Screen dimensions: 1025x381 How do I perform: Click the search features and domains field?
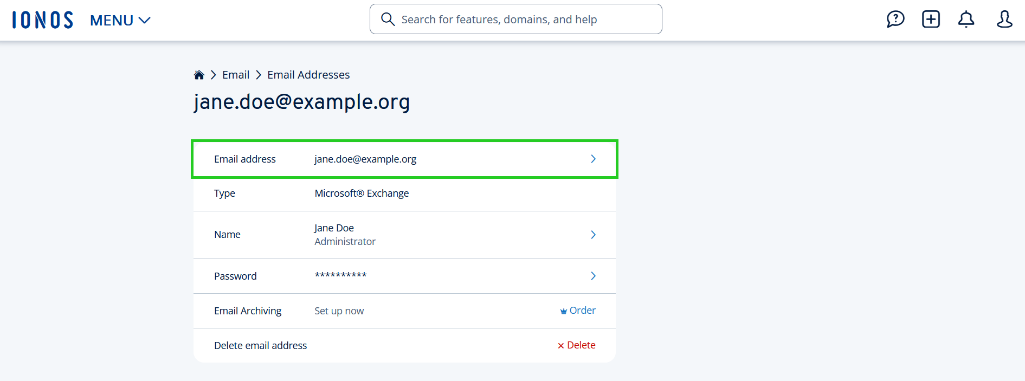point(515,18)
